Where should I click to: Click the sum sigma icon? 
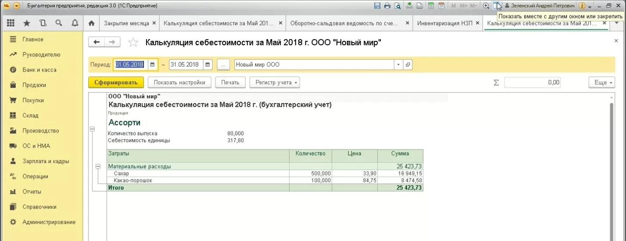pos(496,83)
